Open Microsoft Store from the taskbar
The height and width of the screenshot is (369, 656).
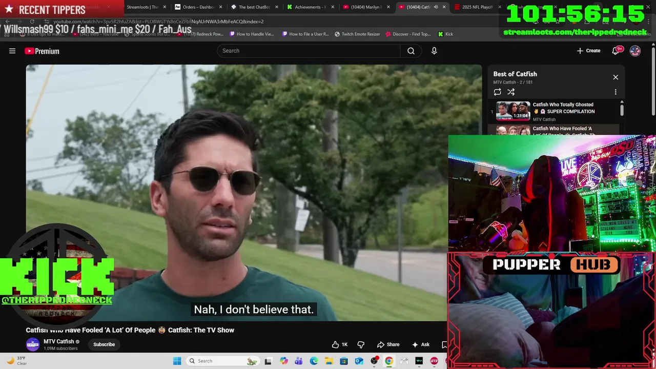344,361
